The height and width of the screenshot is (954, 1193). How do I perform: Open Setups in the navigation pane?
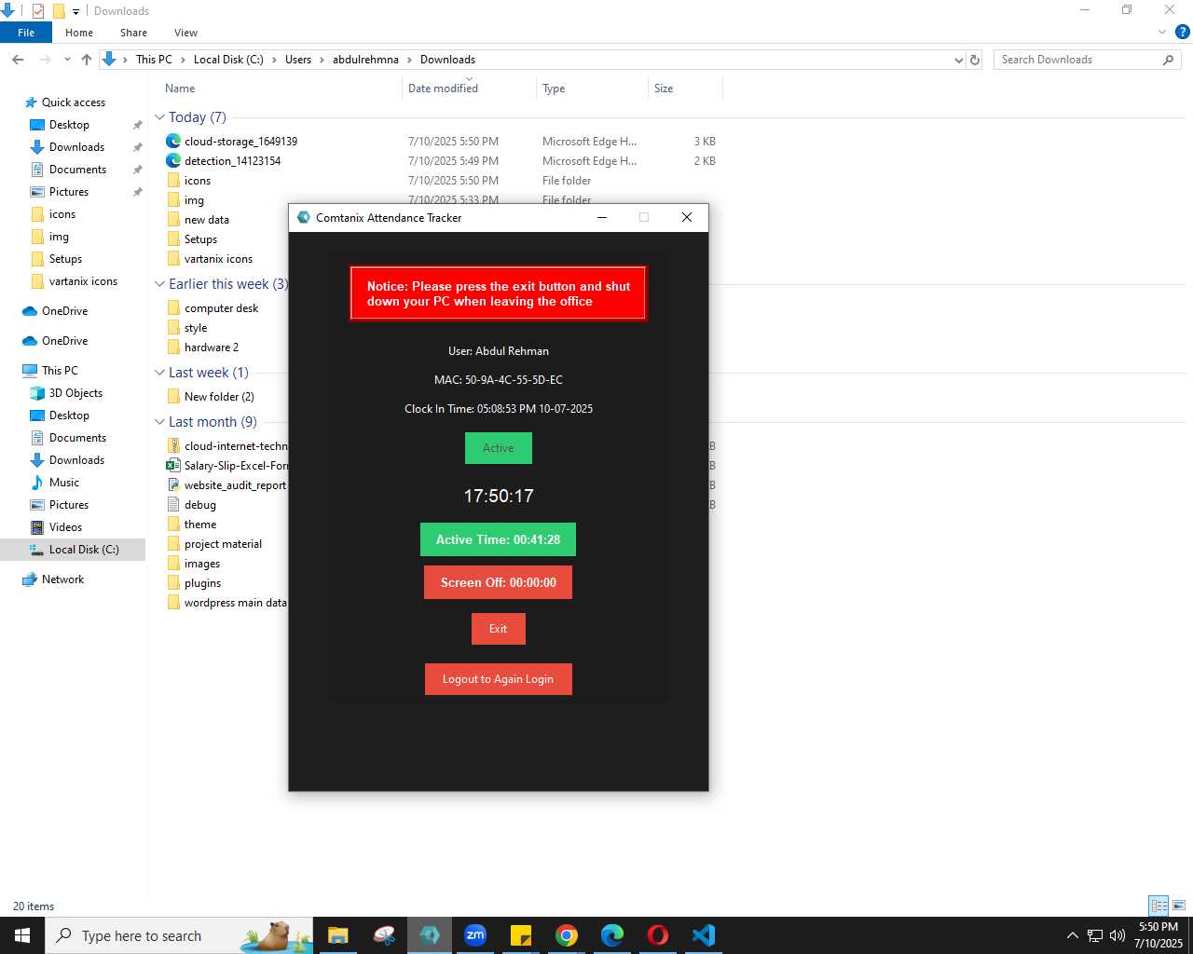tap(65, 259)
